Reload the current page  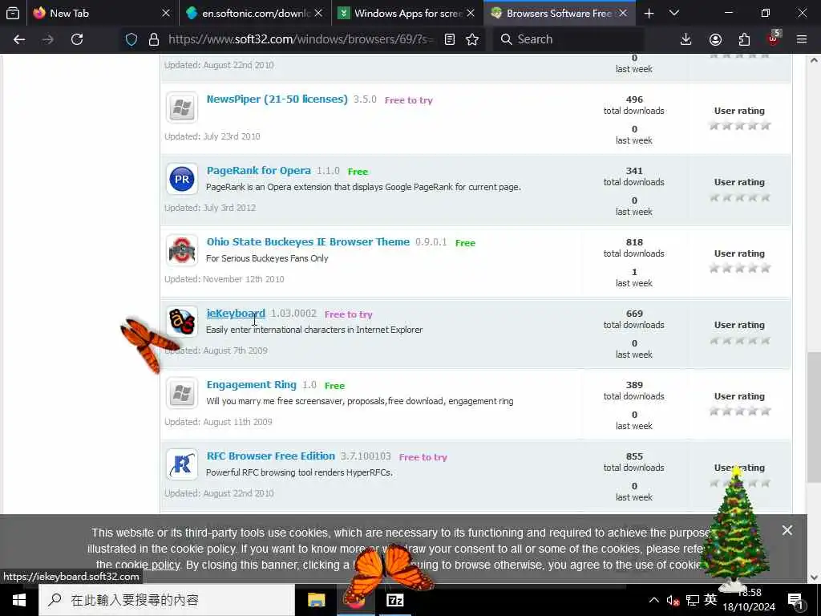pos(77,39)
